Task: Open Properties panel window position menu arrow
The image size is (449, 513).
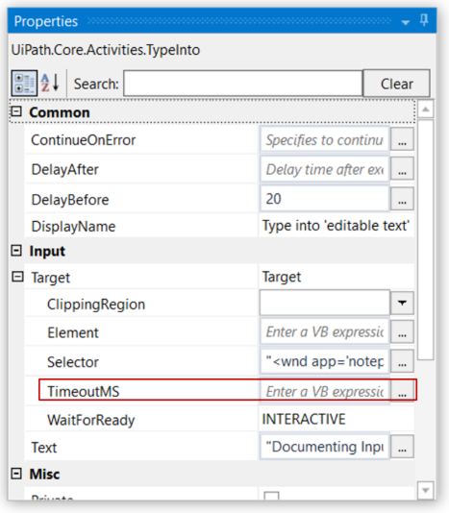Action: pos(406,22)
